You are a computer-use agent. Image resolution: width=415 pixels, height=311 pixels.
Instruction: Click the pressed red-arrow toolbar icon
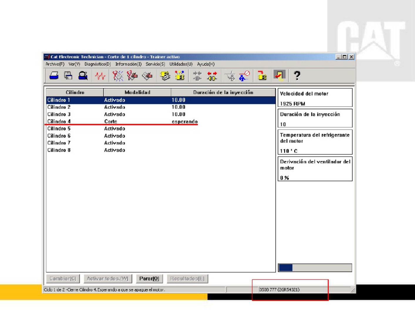point(279,76)
